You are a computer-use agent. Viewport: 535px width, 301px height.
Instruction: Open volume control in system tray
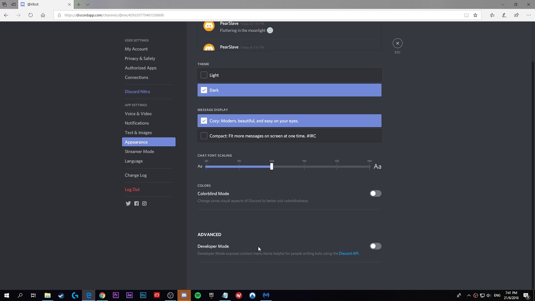point(489,296)
